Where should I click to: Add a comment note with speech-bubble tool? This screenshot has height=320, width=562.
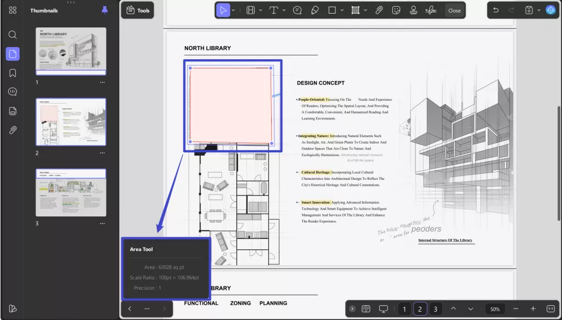[297, 10]
